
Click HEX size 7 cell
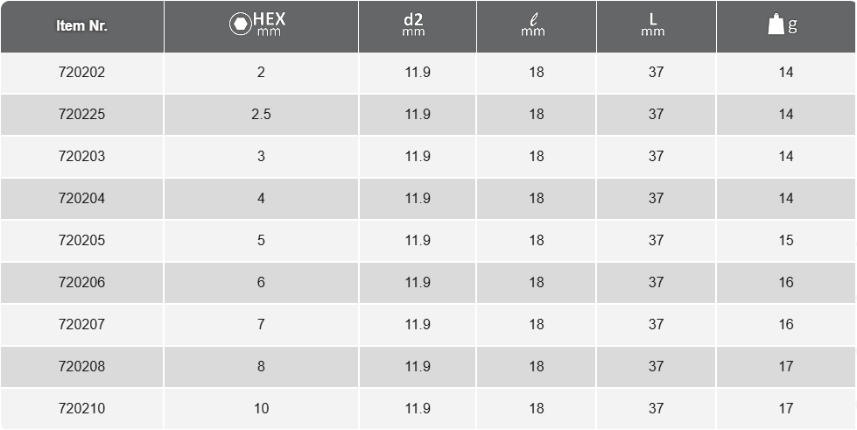[261, 324]
